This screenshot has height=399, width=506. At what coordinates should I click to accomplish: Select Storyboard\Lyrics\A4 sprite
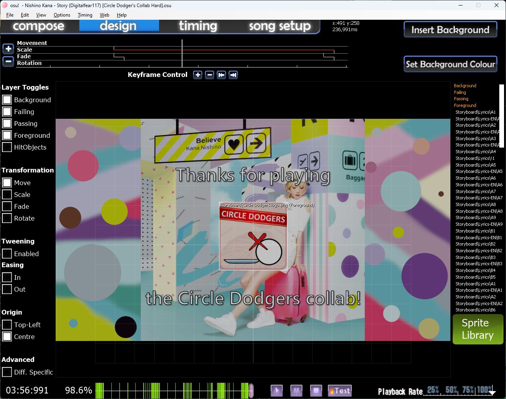pos(476,152)
